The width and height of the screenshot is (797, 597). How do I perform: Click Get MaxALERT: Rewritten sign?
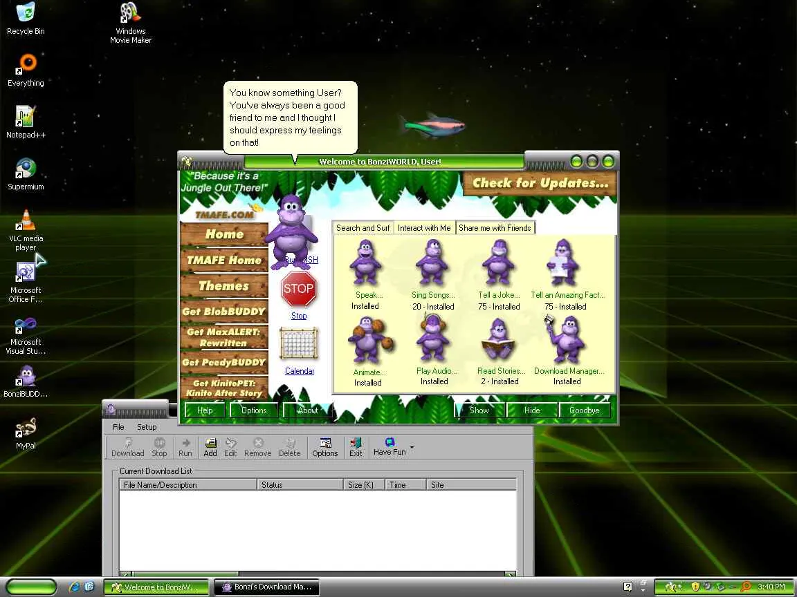click(224, 337)
